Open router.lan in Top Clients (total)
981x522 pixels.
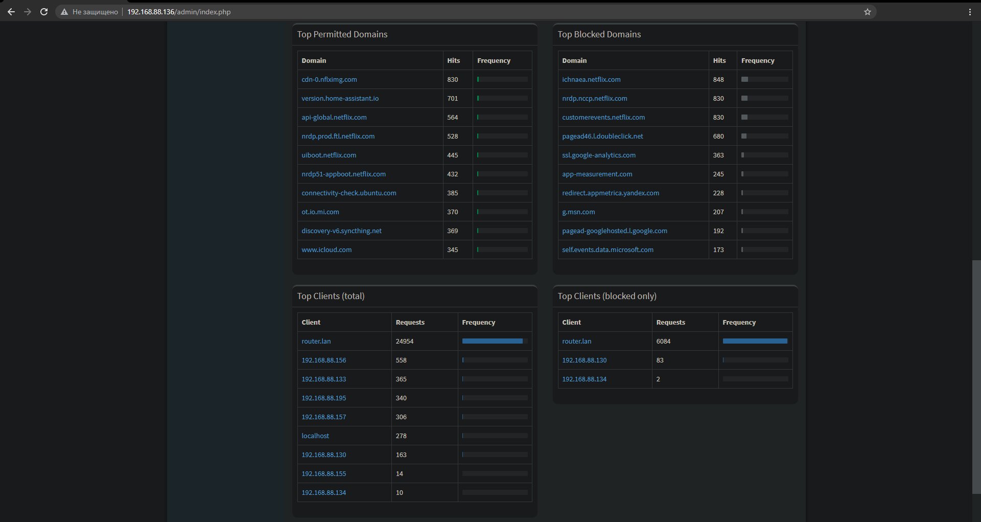316,342
